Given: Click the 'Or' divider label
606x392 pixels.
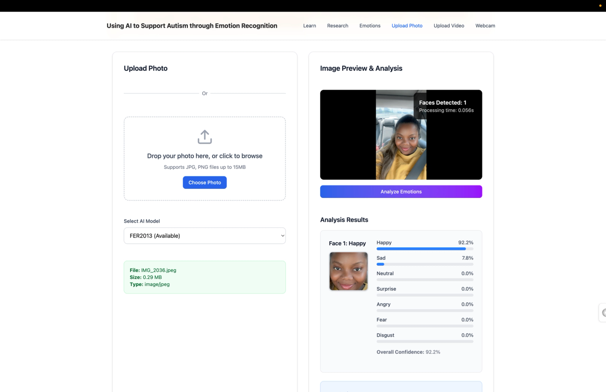Looking at the screenshot, I should (x=205, y=94).
